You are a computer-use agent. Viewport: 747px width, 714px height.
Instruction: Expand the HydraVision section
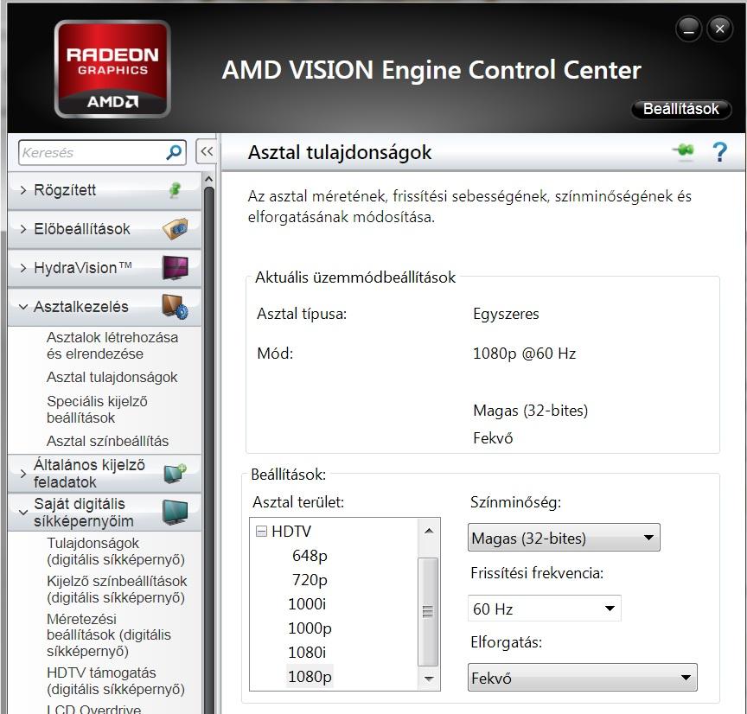(x=105, y=268)
